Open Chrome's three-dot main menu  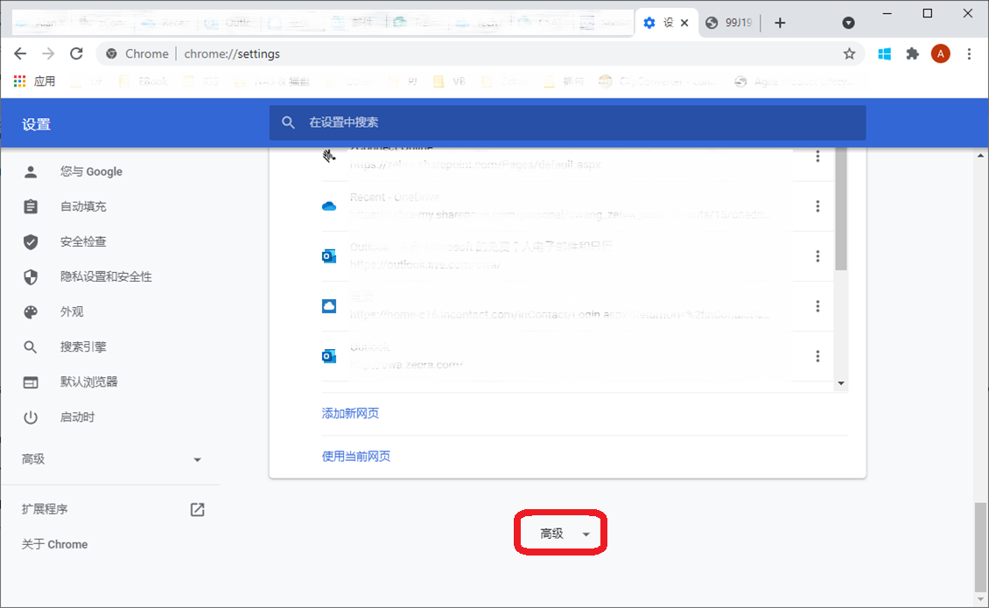tap(969, 53)
